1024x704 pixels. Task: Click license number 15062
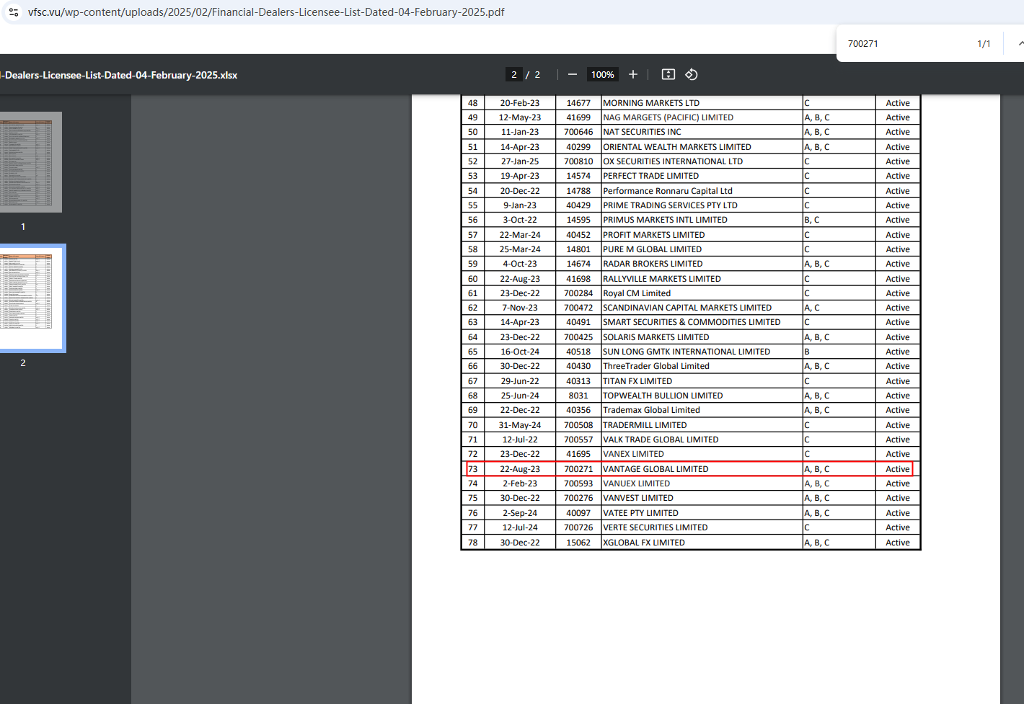coord(578,543)
